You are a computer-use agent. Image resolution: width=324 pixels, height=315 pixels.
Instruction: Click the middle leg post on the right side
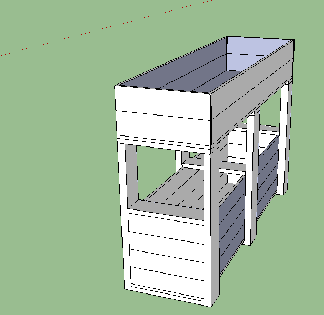pyautogui.click(x=251, y=178)
